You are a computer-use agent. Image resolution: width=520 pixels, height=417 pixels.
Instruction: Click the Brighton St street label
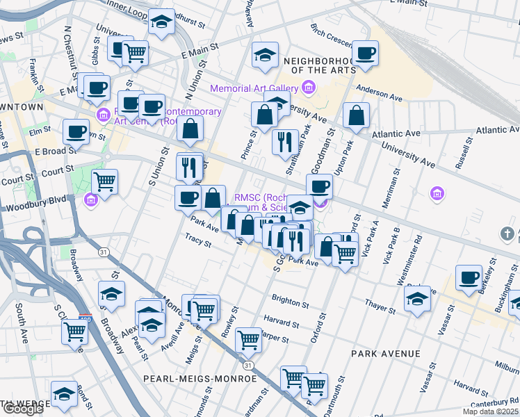pos(290,301)
